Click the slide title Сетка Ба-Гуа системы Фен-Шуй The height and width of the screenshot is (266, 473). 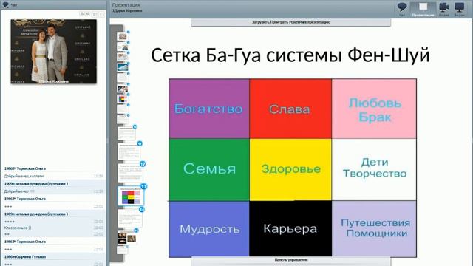290,55
